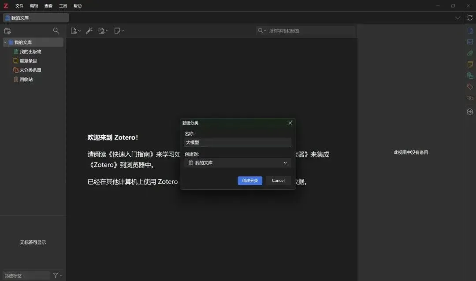Click the collection search magnifier icon
476x281 pixels.
(x=56, y=31)
